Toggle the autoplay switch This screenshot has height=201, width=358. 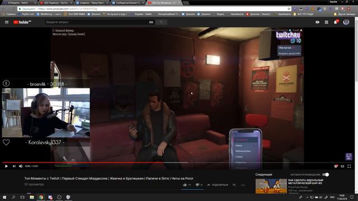pos(326,175)
